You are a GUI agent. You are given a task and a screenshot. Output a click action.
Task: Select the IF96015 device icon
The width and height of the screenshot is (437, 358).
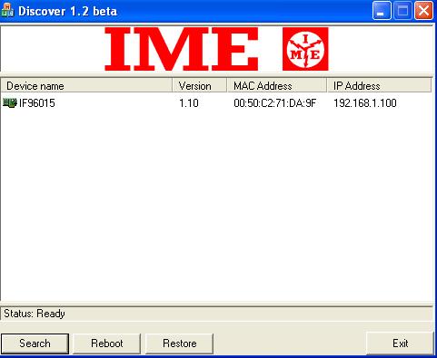coord(9,103)
